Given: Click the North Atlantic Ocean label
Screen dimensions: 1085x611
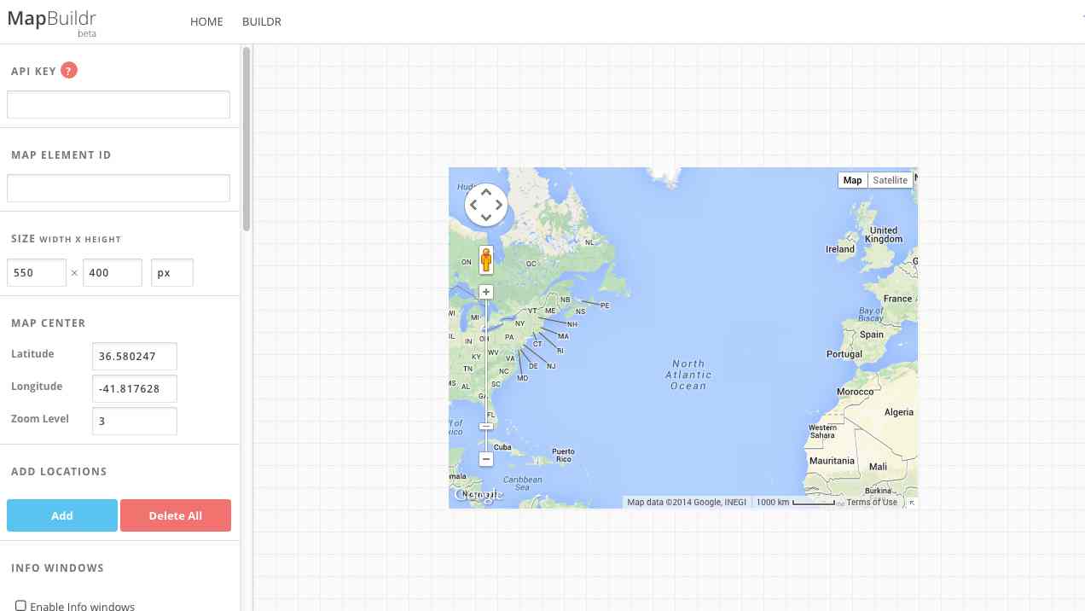Looking at the screenshot, I should [688, 375].
